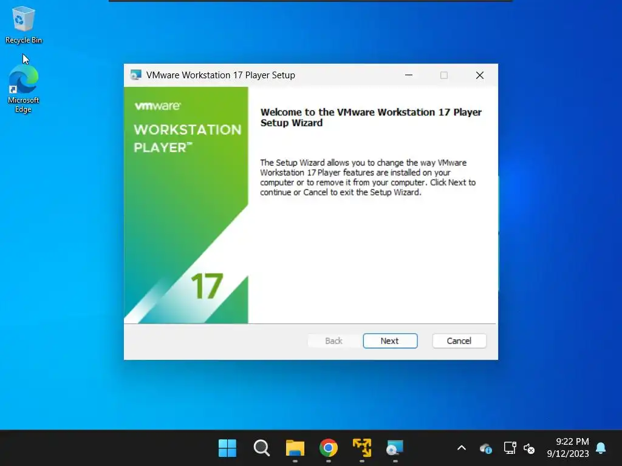Show hidden system tray icons

pyautogui.click(x=462, y=448)
